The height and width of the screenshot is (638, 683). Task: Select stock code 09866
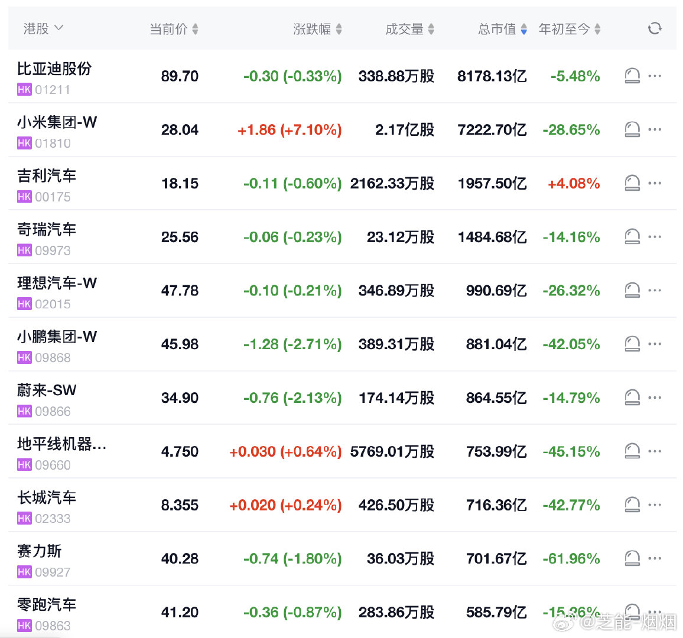pyautogui.click(x=53, y=411)
